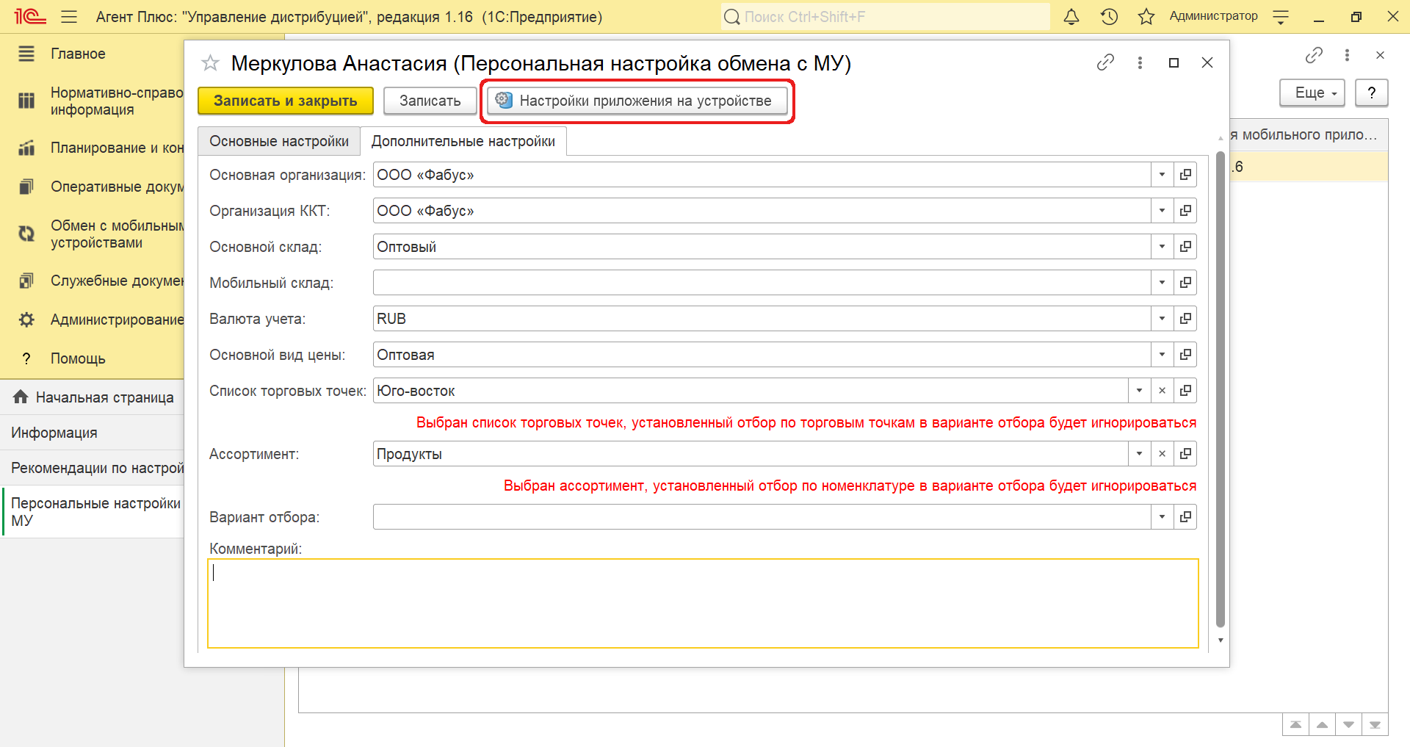Click Записать и закрыть button
This screenshot has width=1410, height=747.
[x=286, y=101]
